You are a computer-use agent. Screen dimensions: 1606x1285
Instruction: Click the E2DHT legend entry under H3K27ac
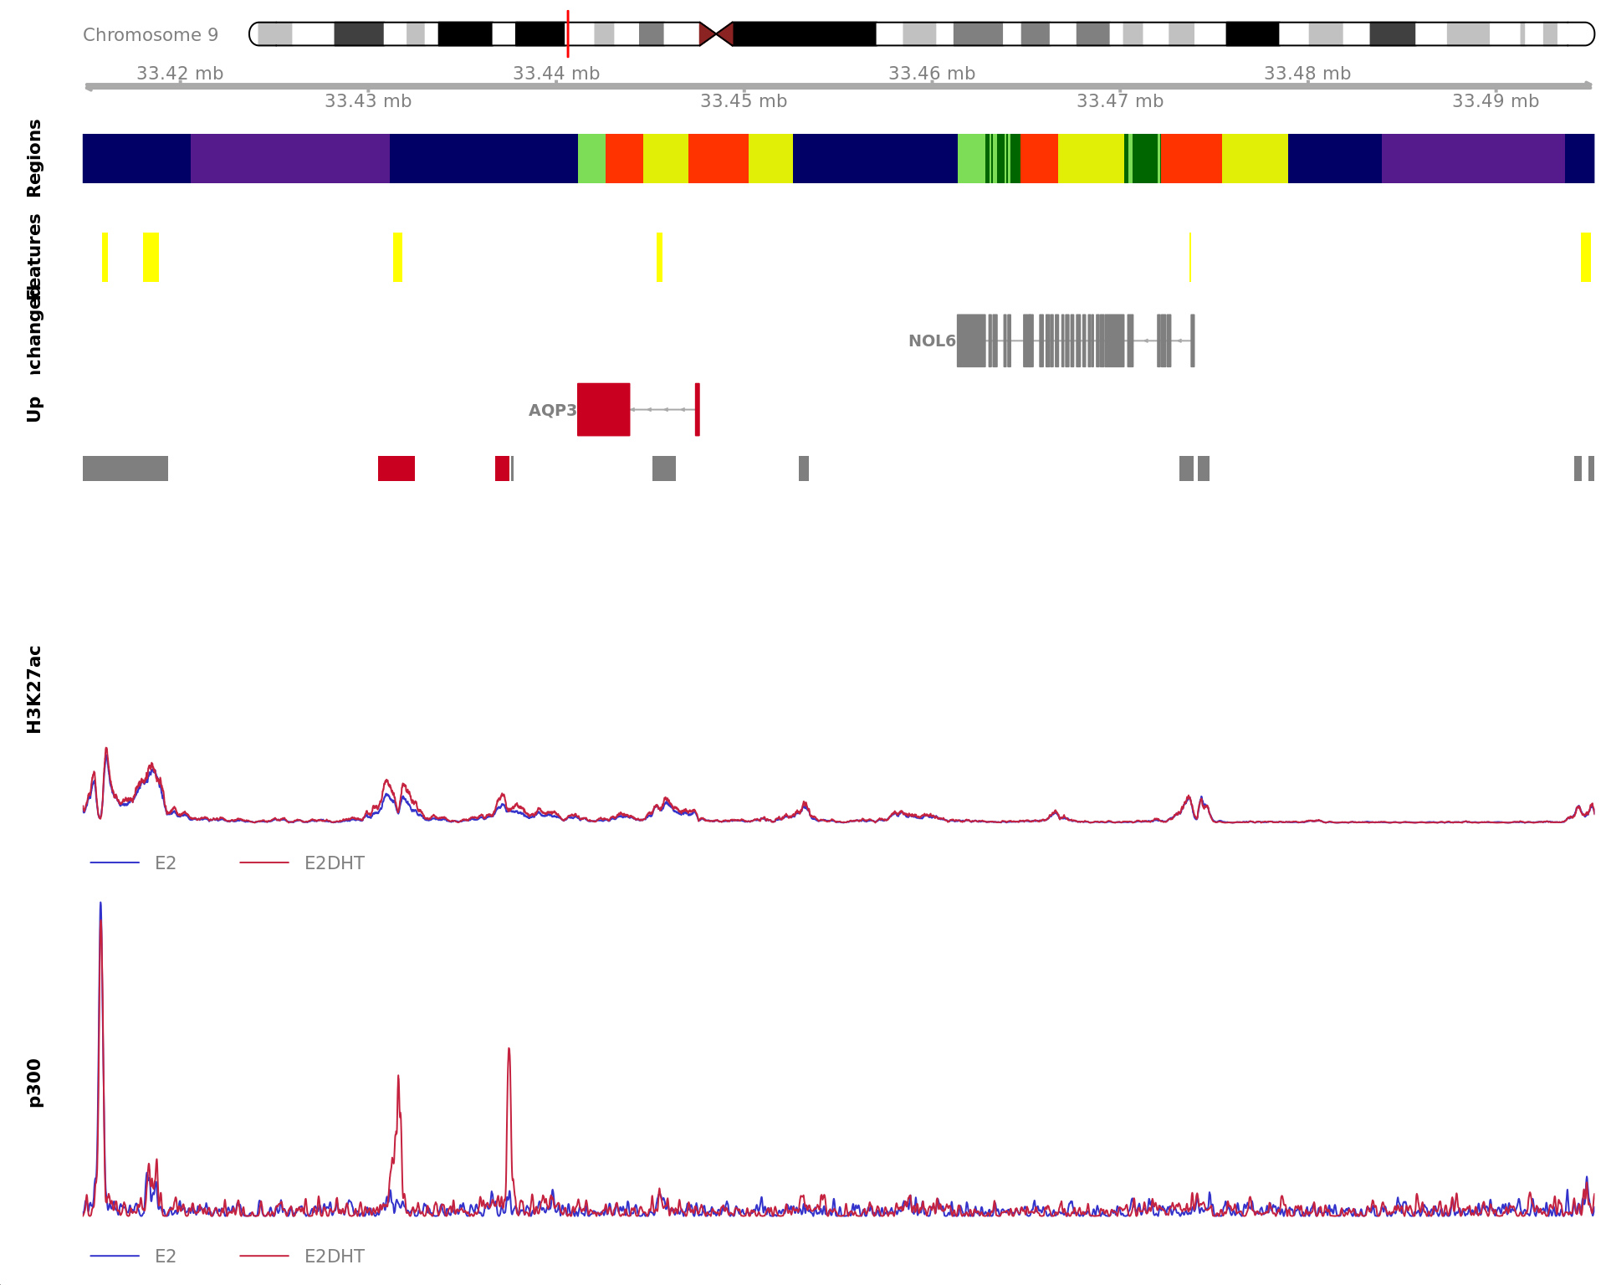pyautogui.click(x=302, y=863)
